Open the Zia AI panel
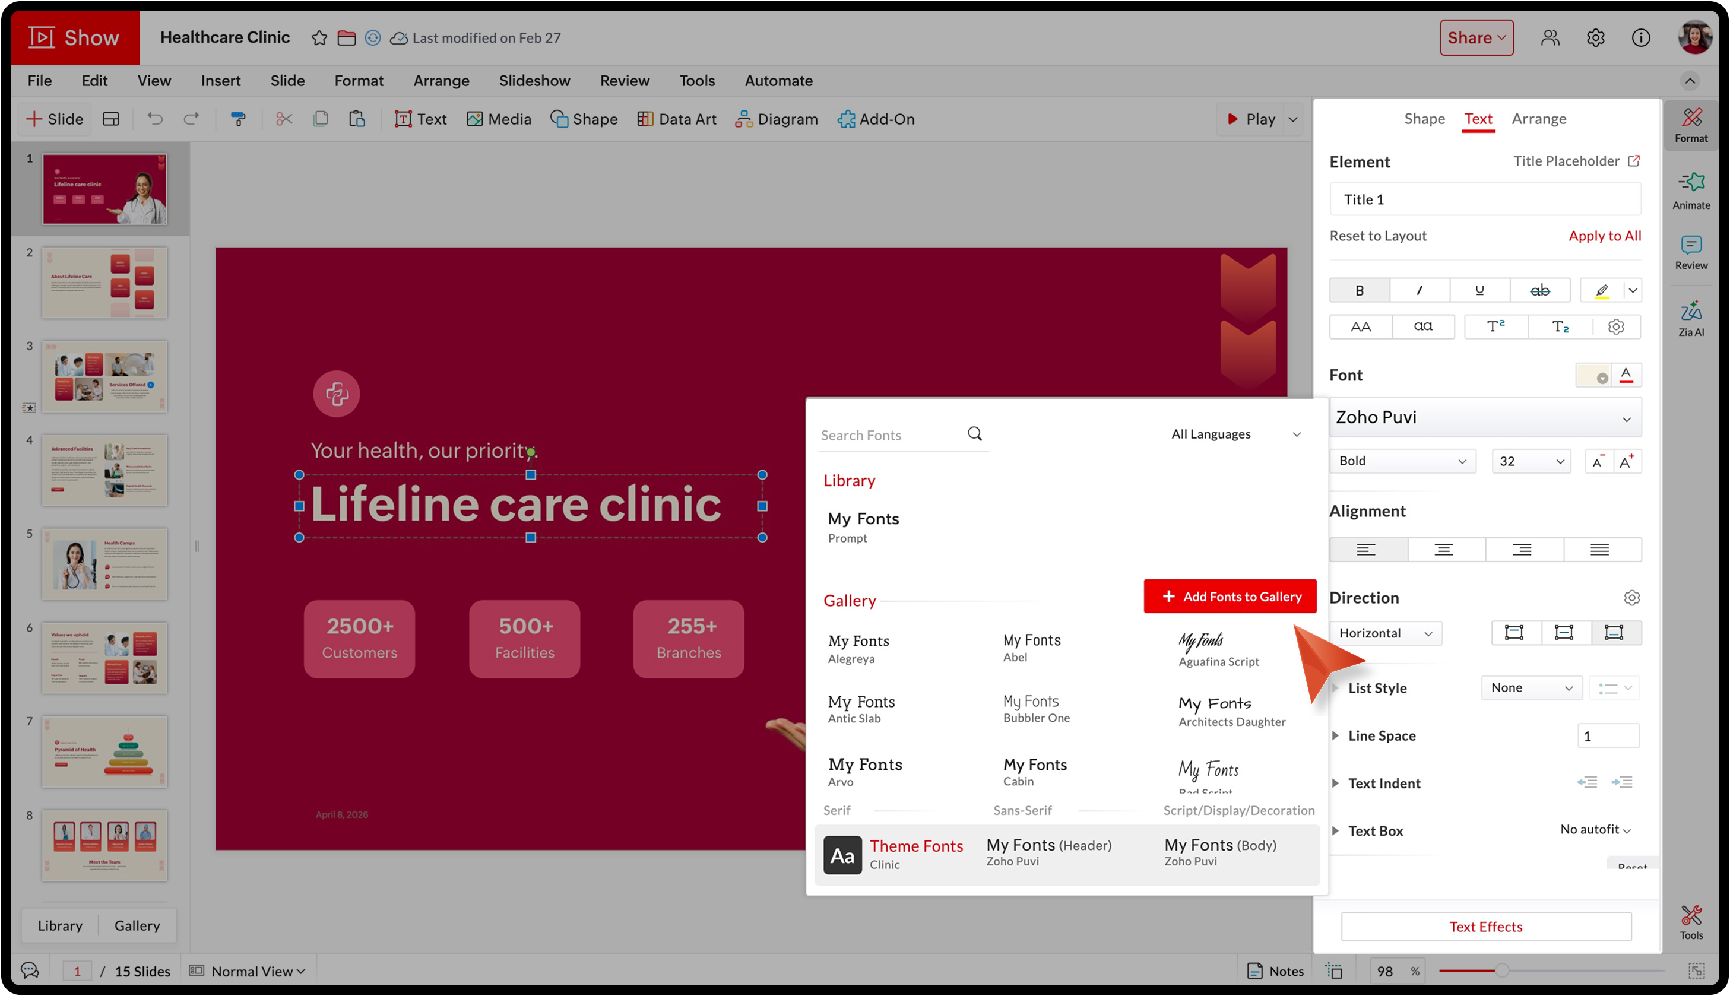 coord(1690,319)
